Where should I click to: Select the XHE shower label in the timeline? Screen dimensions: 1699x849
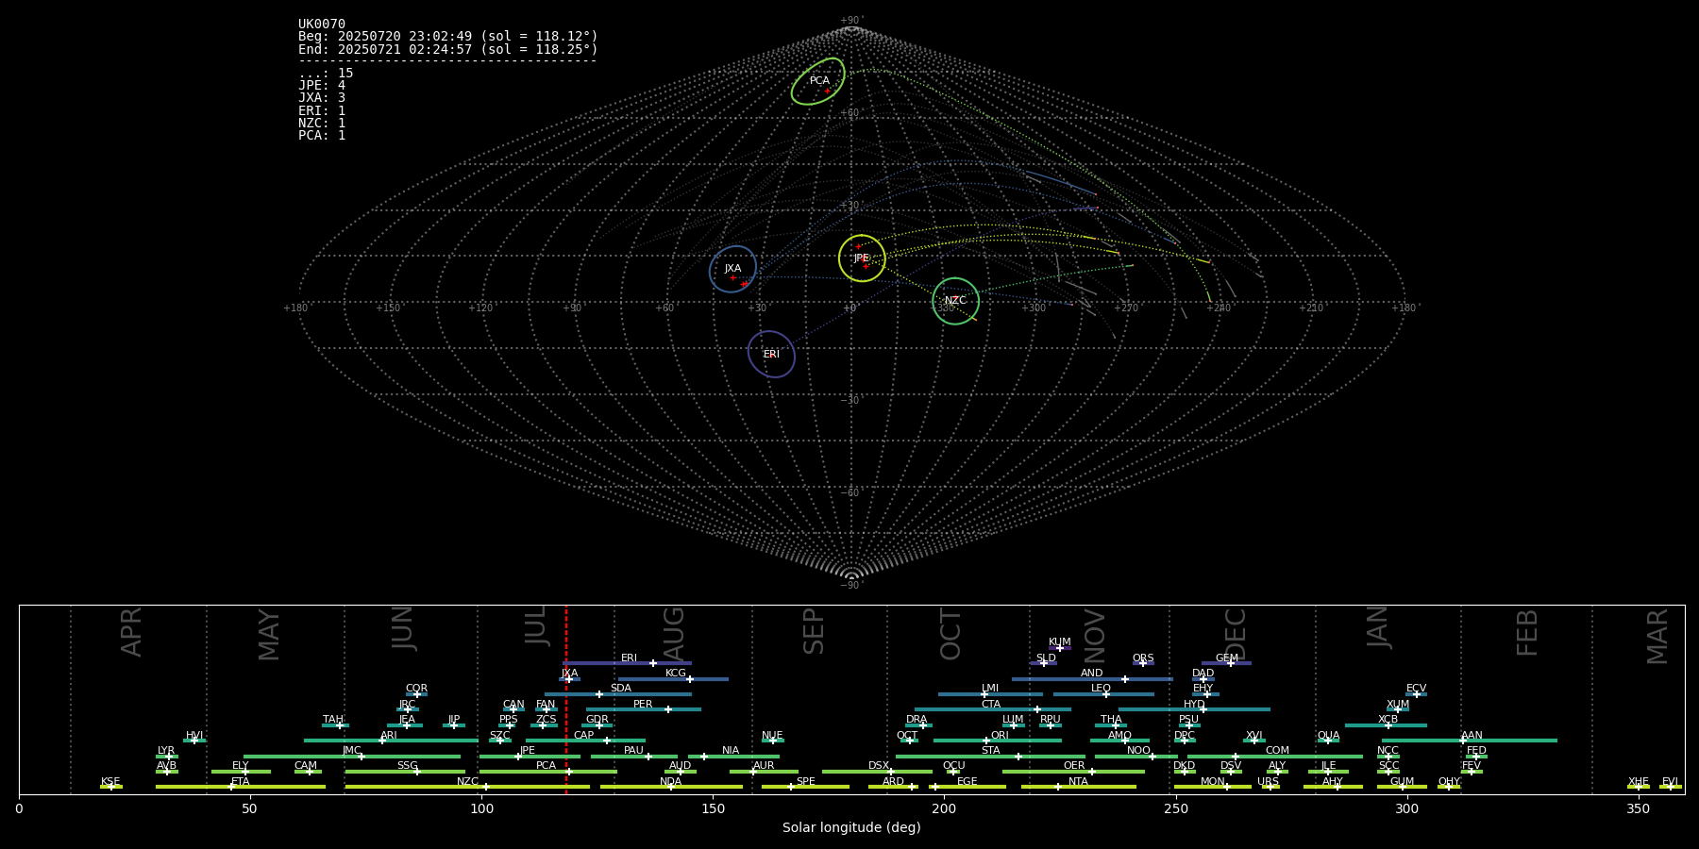(x=1639, y=782)
